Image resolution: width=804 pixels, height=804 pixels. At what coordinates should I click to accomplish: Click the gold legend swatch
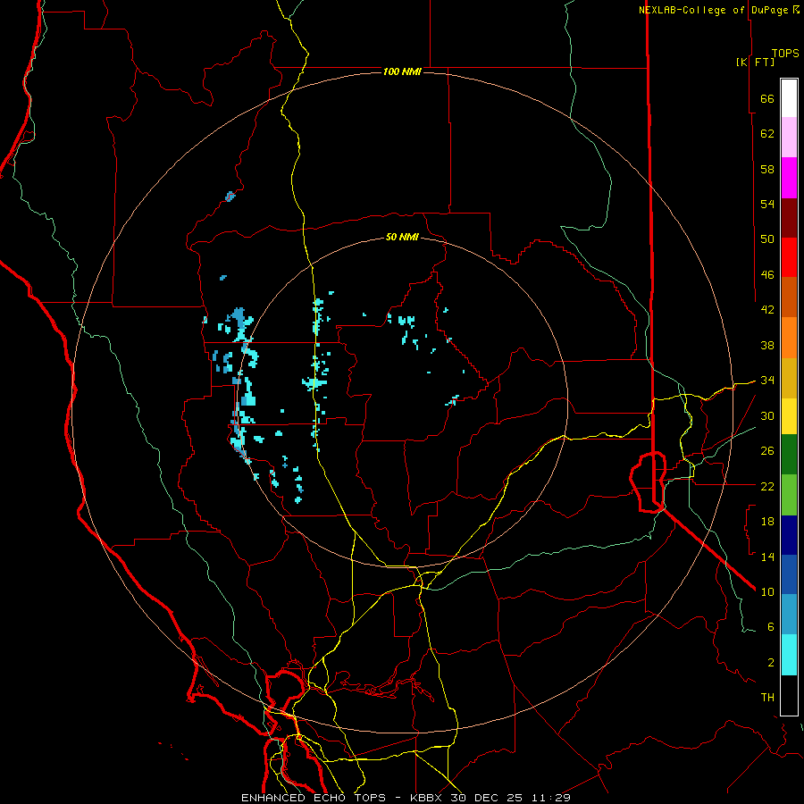(789, 379)
